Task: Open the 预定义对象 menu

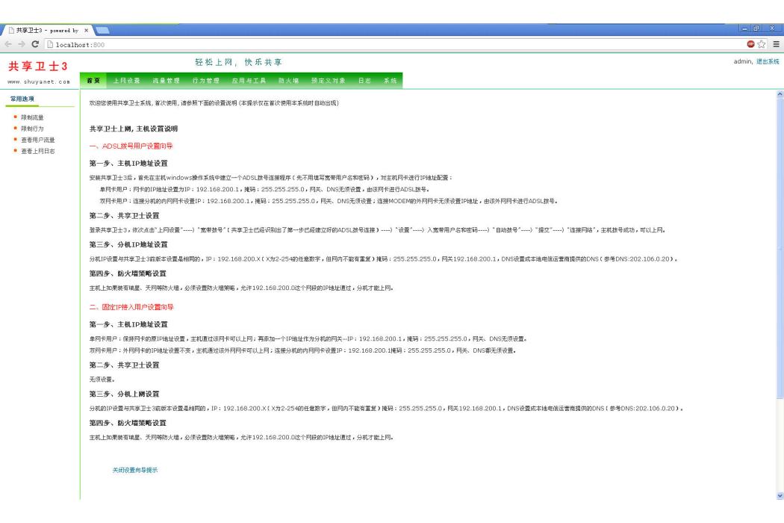Action: click(328, 81)
